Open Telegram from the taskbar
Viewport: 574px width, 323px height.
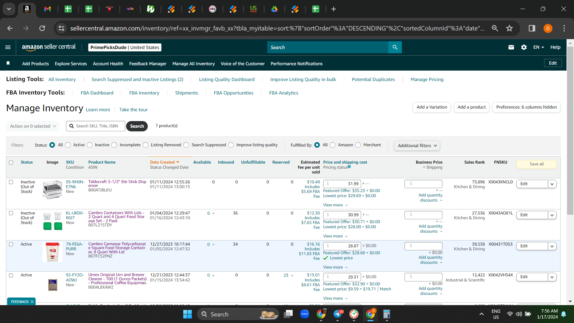click(x=338, y=314)
